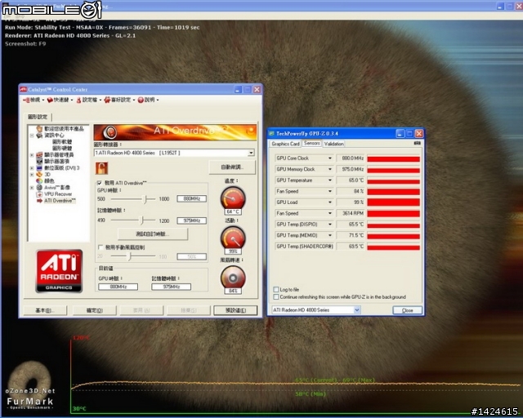Click the Digital Panel (DVI) 3 icon
The height and width of the screenshot is (418, 523).
40,168
